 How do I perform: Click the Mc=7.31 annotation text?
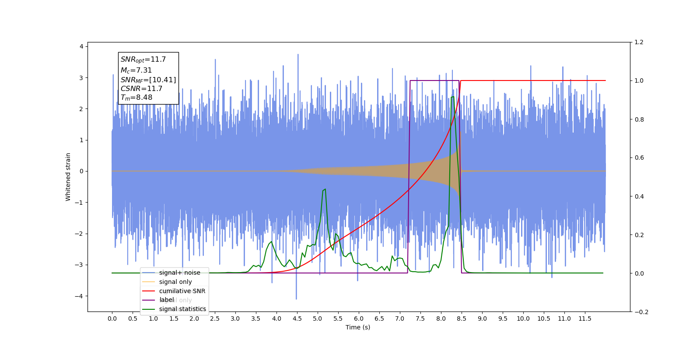pyautogui.click(x=136, y=70)
